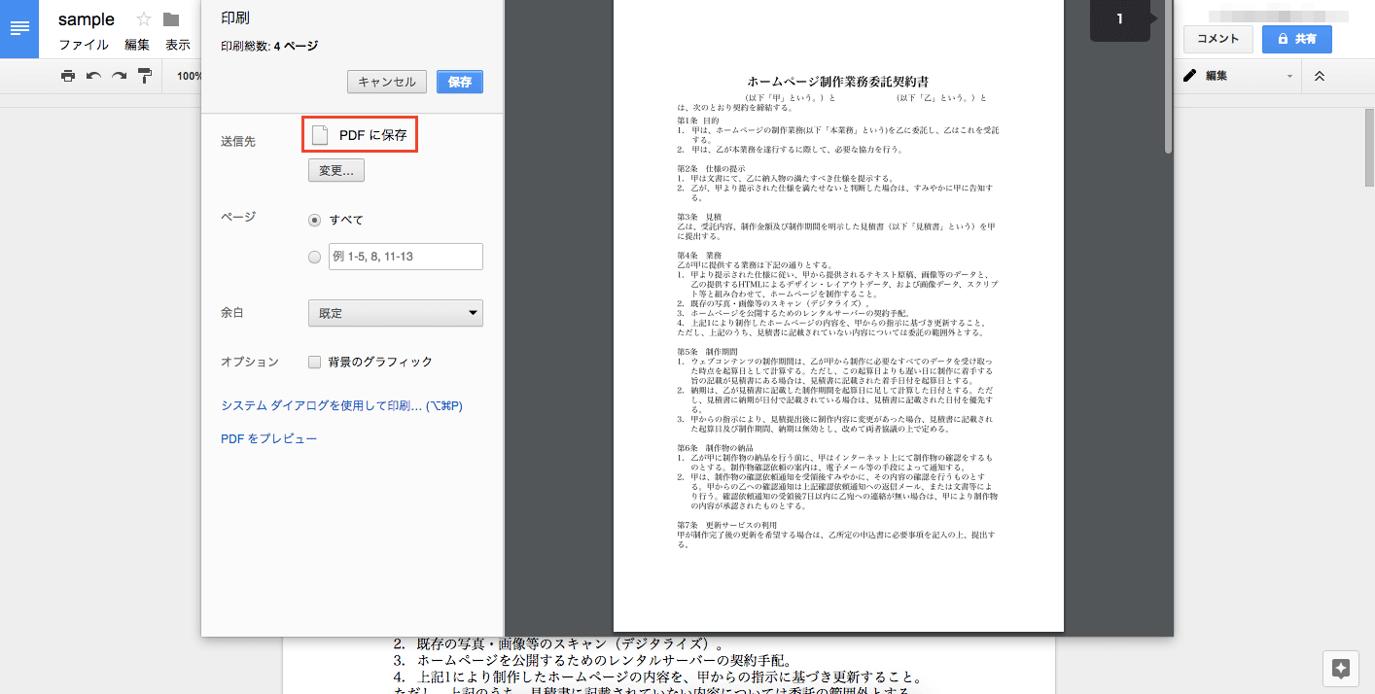Select the すべて pages radio button
Image resolution: width=1375 pixels, height=694 pixels.
point(314,220)
